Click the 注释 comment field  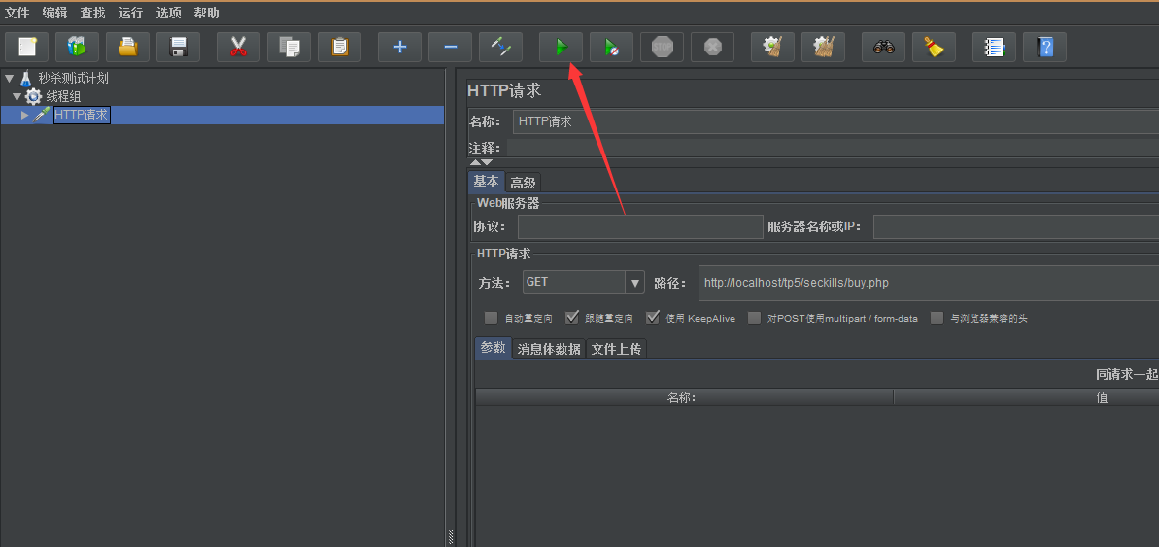coord(833,148)
